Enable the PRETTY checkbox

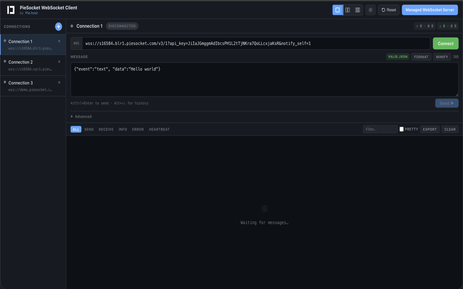pyautogui.click(x=402, y=129)
